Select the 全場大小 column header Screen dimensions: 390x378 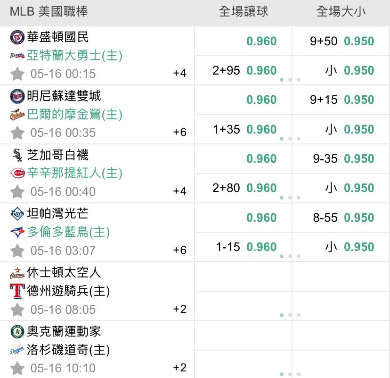click(x=341, y=12)
